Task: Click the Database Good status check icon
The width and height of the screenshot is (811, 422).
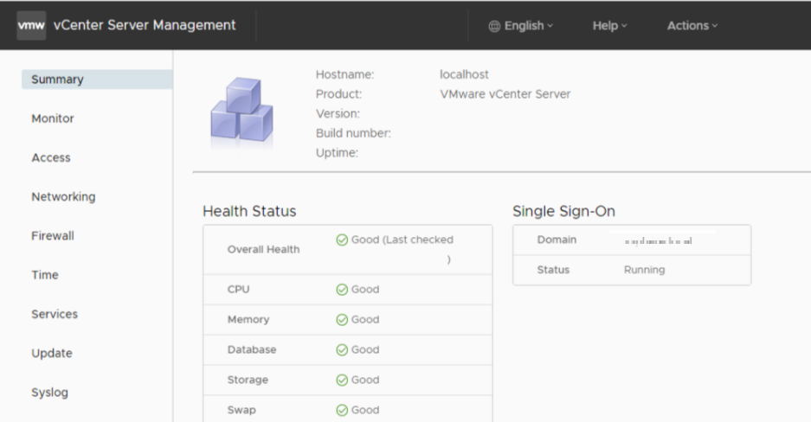Action: [342, 350]
